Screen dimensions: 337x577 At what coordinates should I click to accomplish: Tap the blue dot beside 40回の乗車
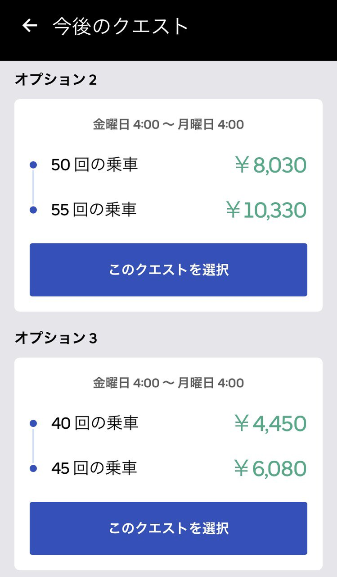tap(33, 423)
